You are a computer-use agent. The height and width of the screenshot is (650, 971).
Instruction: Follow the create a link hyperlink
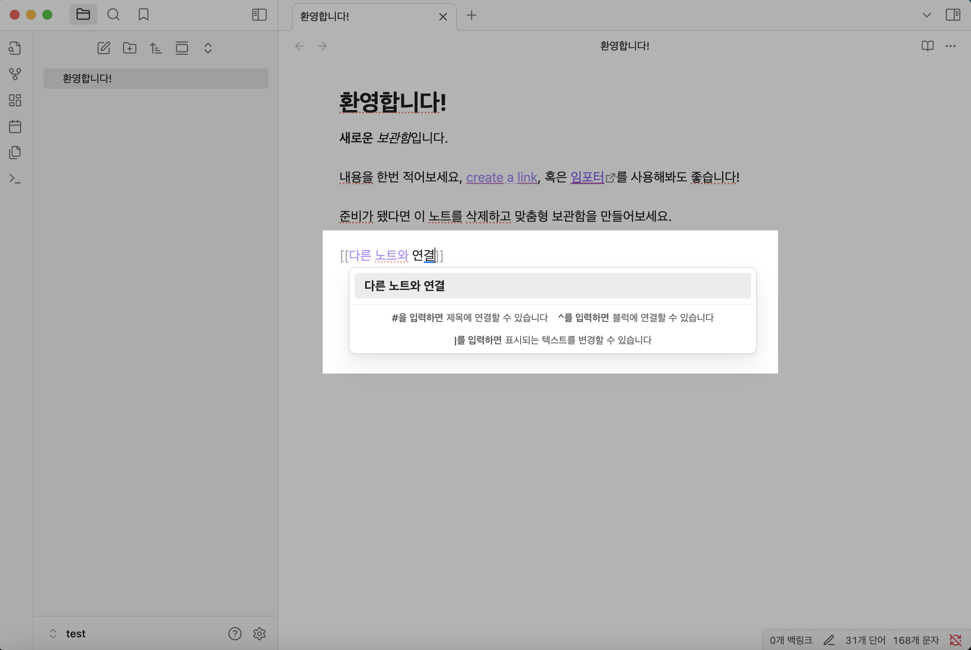click(x=501, y=177)
